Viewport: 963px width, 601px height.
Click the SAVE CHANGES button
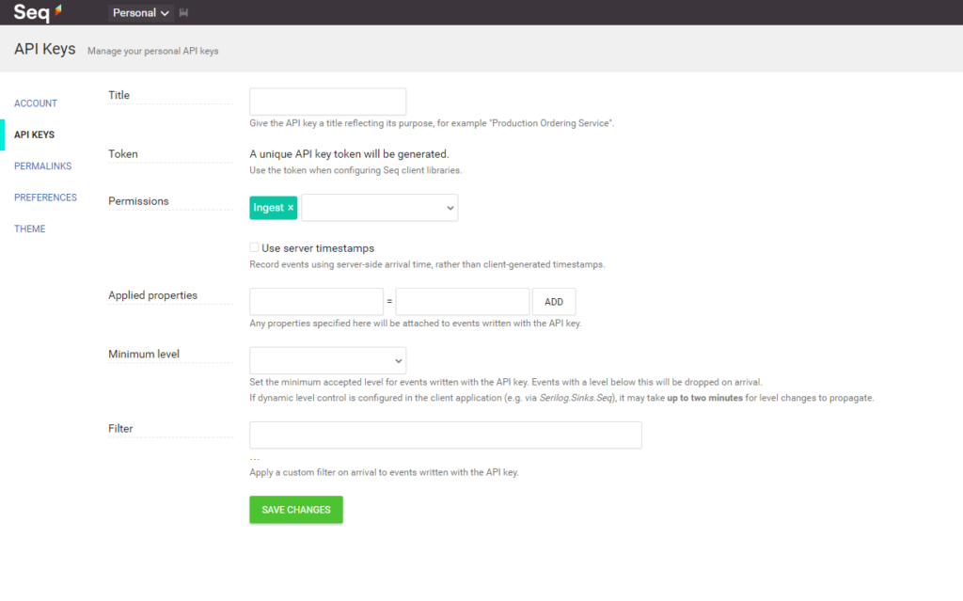click(x=295, y=509)
